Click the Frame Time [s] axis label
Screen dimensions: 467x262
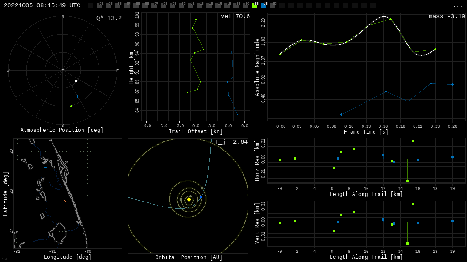pos(366,132)
